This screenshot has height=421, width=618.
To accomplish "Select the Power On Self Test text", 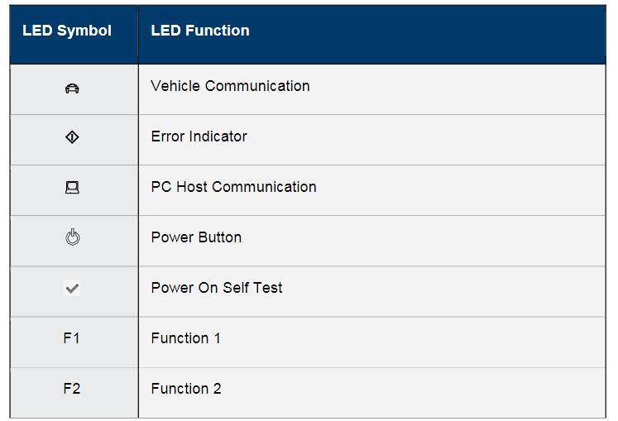I will [217, 288].
